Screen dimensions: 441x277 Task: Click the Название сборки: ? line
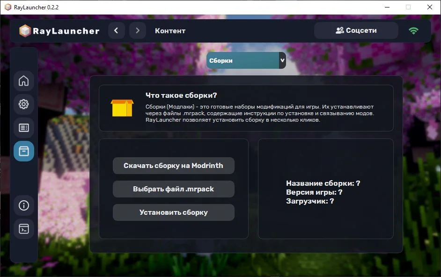tap(323, 183)
